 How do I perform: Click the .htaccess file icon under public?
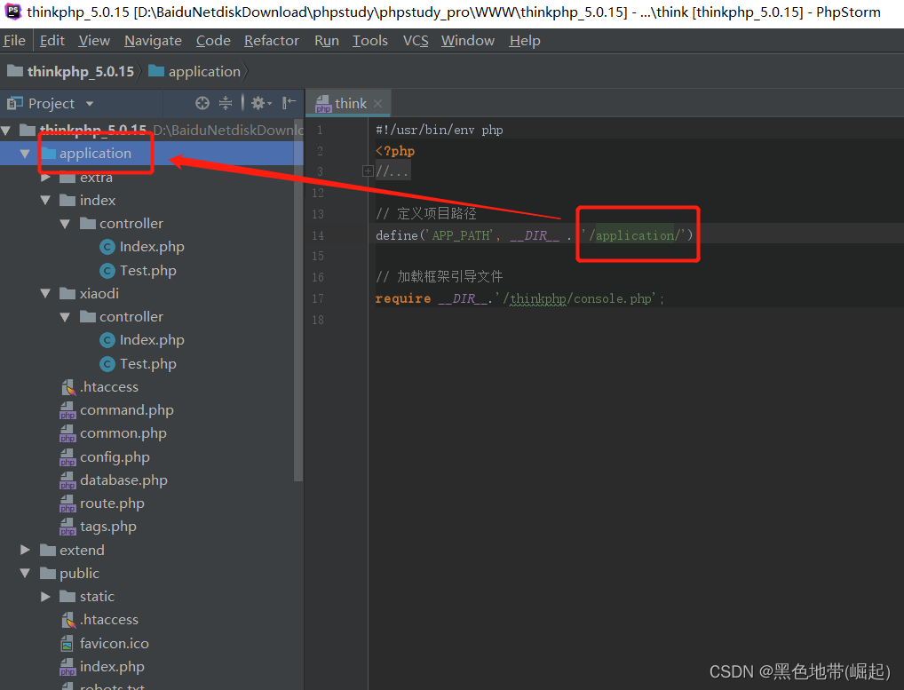click(x=68, y=619)
